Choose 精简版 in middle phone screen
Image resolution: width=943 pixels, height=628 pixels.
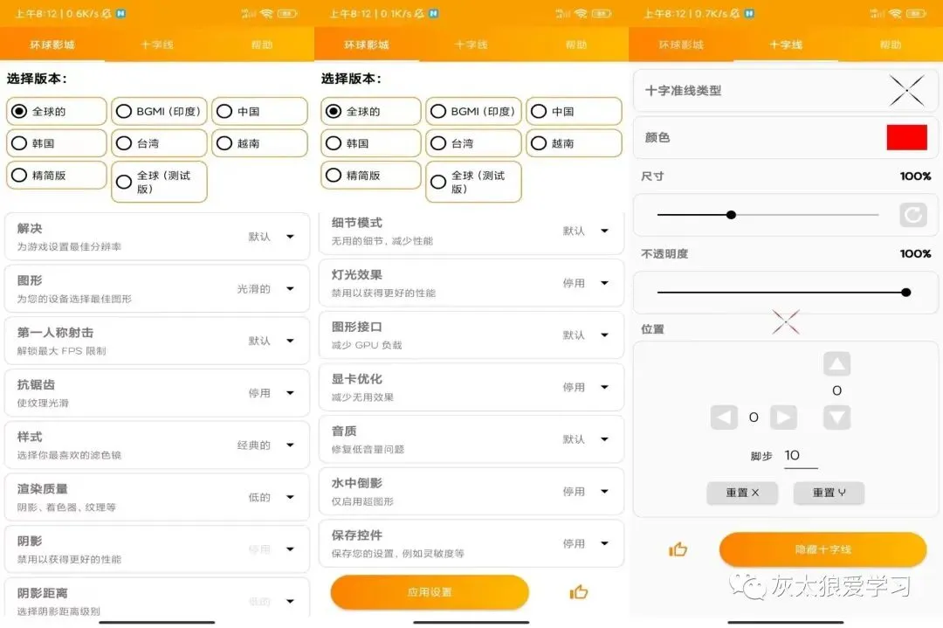click(370, 175)
